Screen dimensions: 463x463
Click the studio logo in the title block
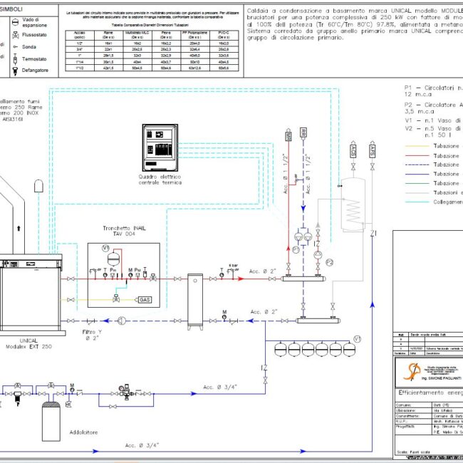tap(412, 372)
